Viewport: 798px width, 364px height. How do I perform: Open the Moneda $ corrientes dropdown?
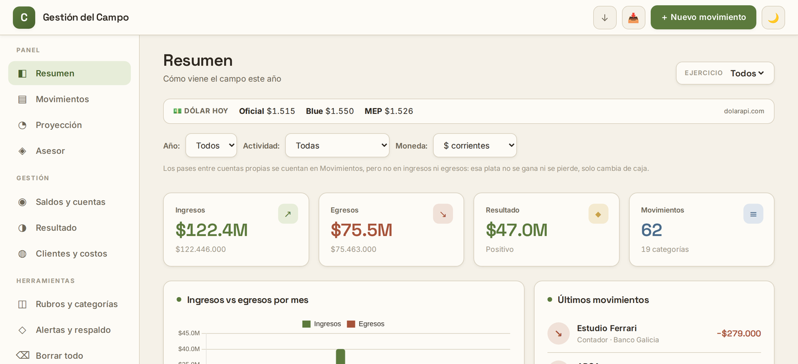pyautogui.click(x=475, y=146)
